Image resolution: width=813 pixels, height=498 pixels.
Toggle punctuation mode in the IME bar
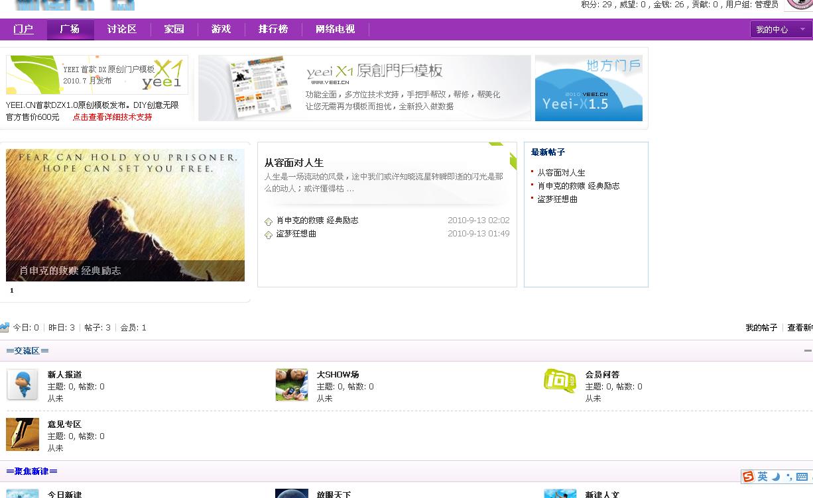click(788, 477)
